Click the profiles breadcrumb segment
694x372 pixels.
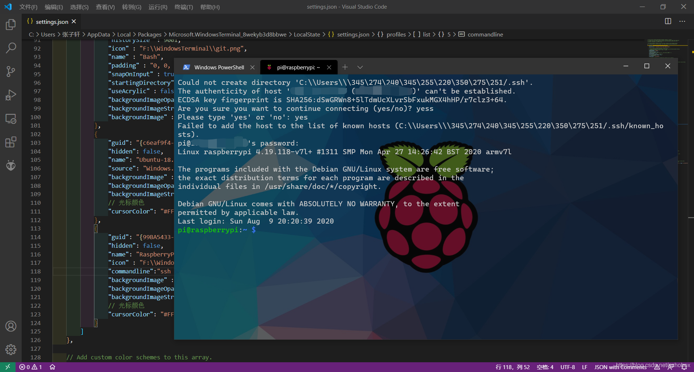coord(396,34)
